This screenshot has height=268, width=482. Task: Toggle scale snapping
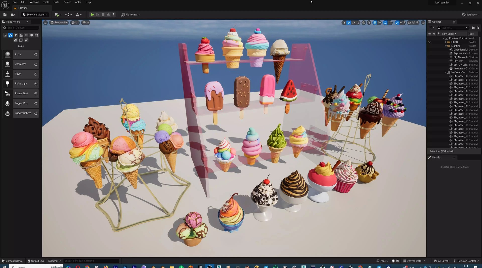(397, 23)
